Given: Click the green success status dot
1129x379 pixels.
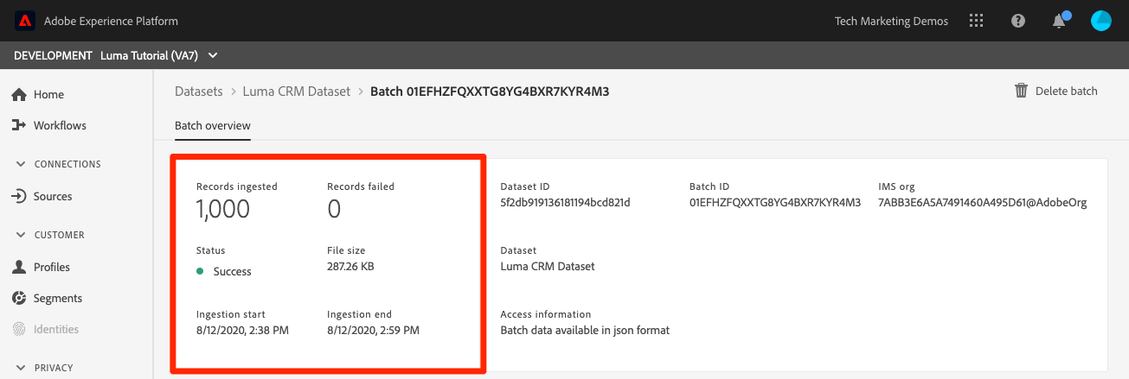Looking at the screenshot, I should pos(200,271).
